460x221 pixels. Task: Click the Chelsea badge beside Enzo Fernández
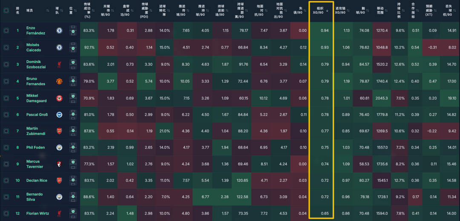pos(60,31)
